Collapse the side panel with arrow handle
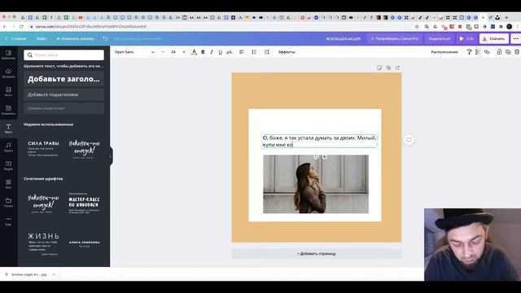The height and width of the screenshot is (293, 521). coord(111,156)
